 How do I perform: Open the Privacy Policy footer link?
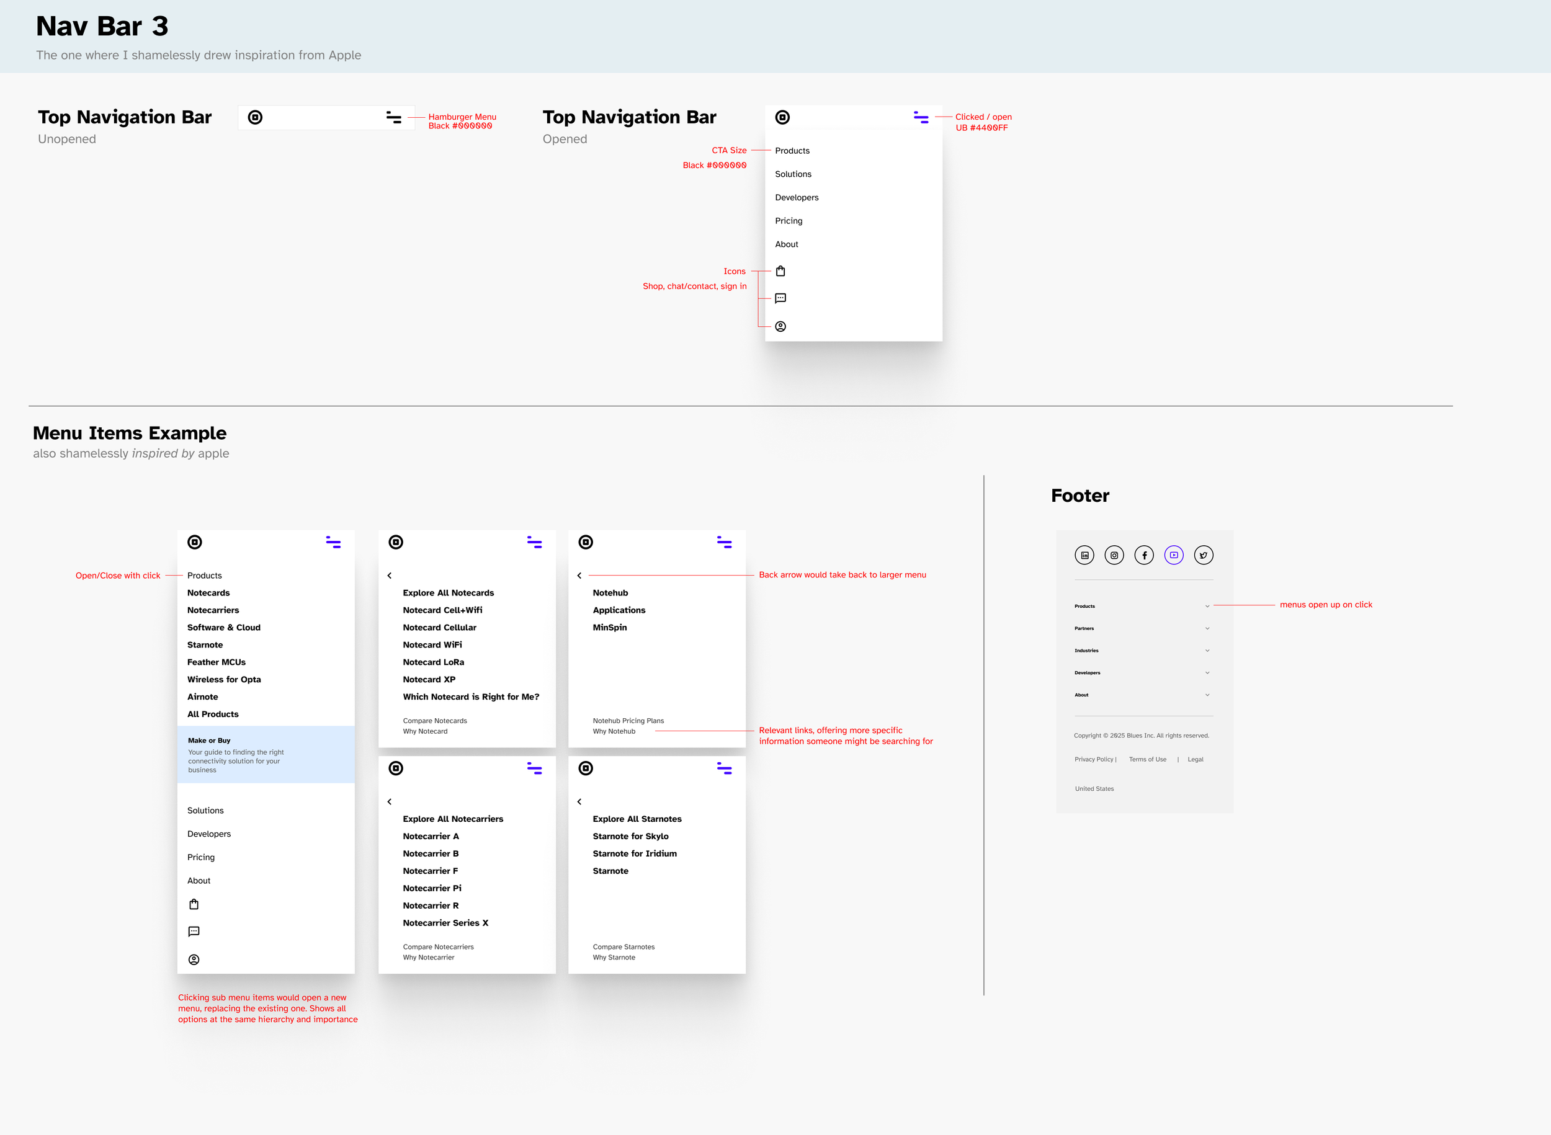click(1093, 759)
